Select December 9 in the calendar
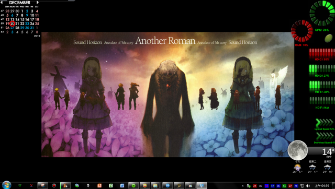The width and height of the screenshot is (335, 189). (x=27, y=15)
